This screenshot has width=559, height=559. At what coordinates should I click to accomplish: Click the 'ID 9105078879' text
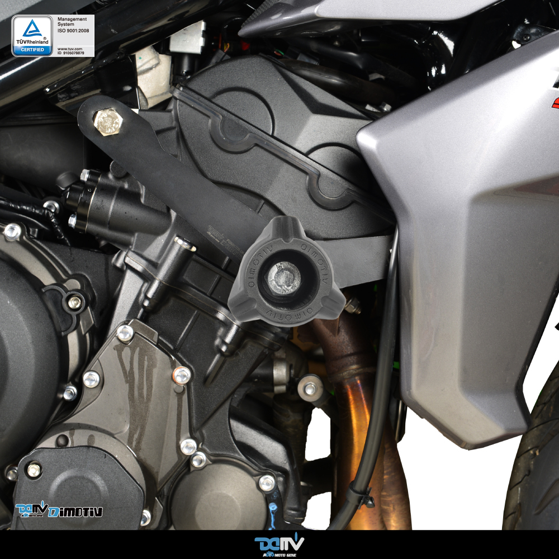(x=71, y=53)
